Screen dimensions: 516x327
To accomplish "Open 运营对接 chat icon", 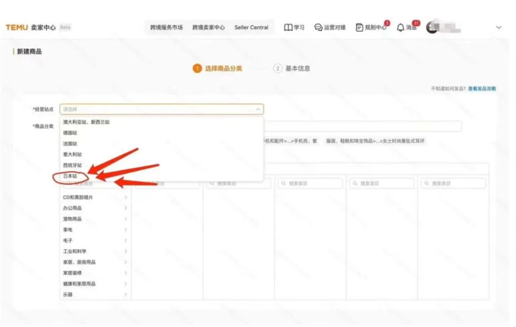I will click(318, 28).
